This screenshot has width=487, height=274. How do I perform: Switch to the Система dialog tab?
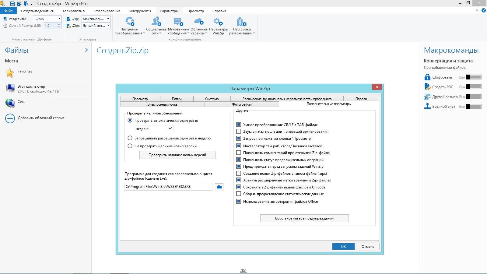coord(212,99)
